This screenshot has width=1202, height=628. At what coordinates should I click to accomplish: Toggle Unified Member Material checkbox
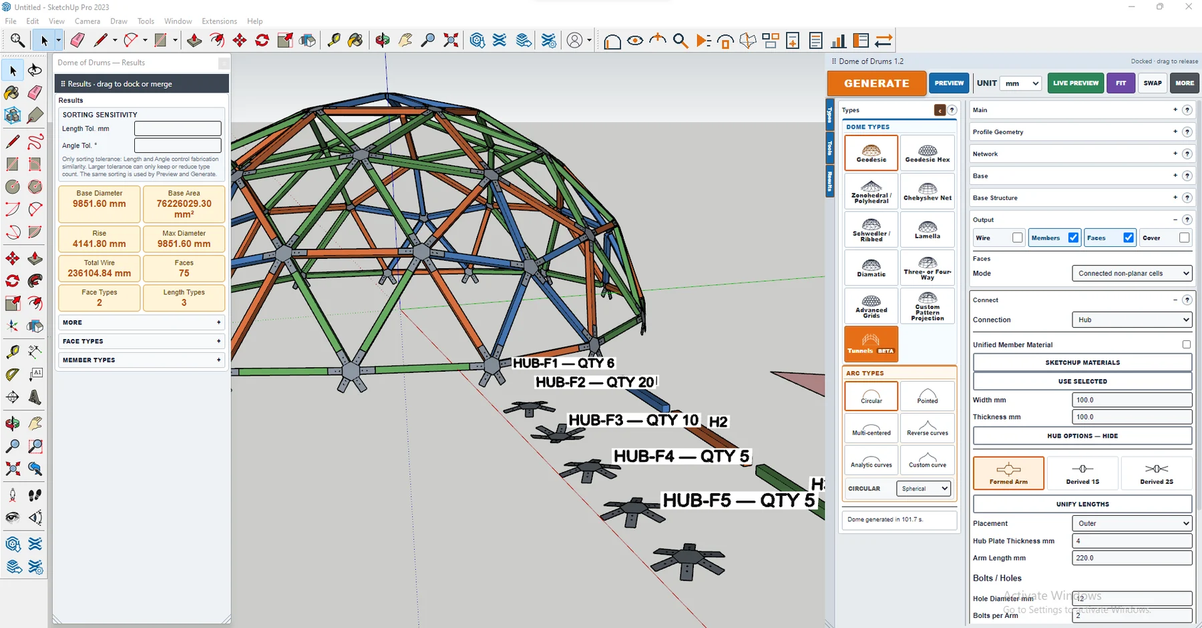1186,344
